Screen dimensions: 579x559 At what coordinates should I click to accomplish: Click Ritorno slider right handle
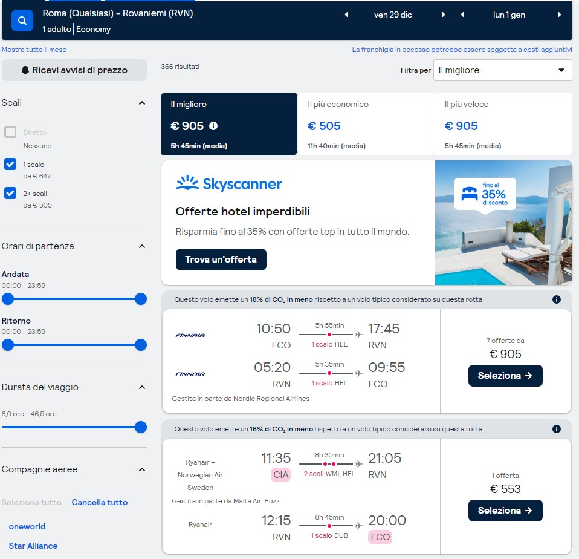coord(141,345)
